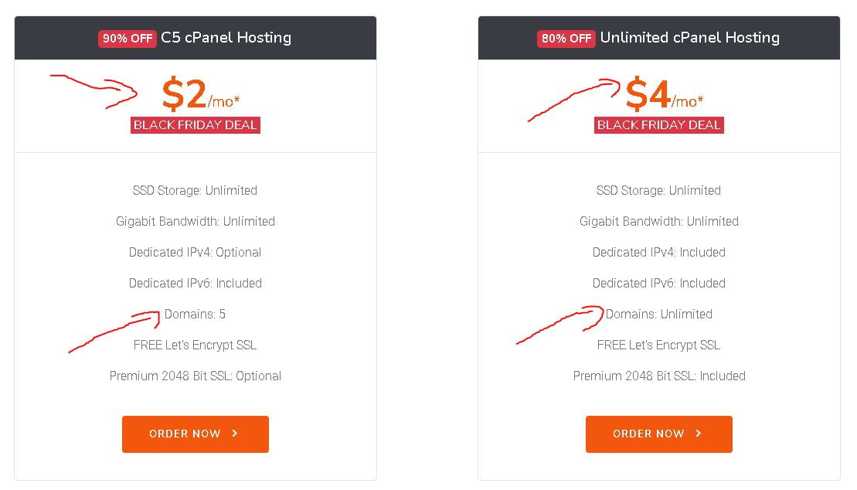The image size is (857, 490).
Task: Select the Unlimited cPanel Hosting title
Action: 690,37
